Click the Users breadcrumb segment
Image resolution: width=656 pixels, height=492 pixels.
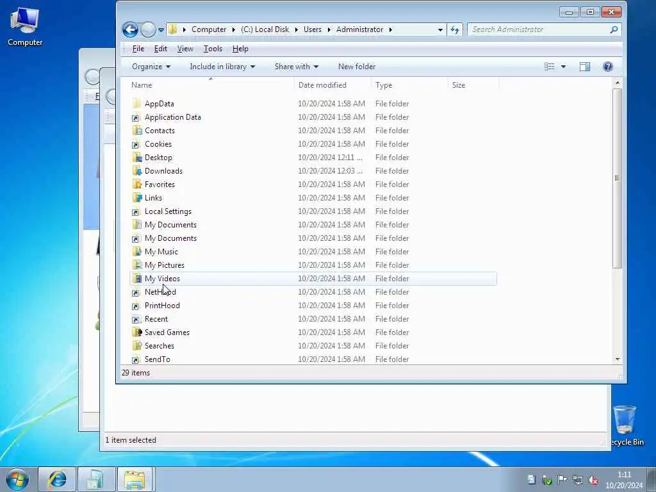pos(313,29)
